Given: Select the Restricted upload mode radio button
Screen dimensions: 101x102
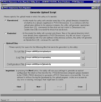Looking at the screenshot, I should click(6, 33).
